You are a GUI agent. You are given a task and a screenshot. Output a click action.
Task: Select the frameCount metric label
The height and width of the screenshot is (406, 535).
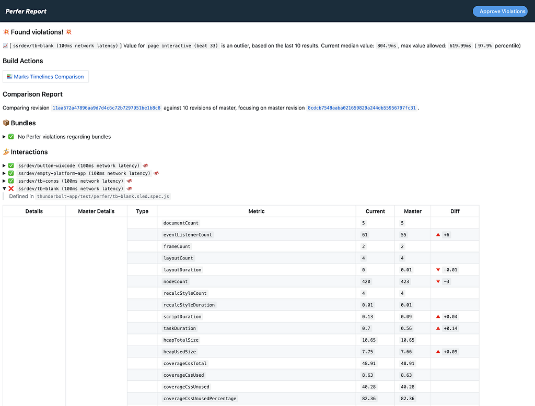(x=177, y=246)
